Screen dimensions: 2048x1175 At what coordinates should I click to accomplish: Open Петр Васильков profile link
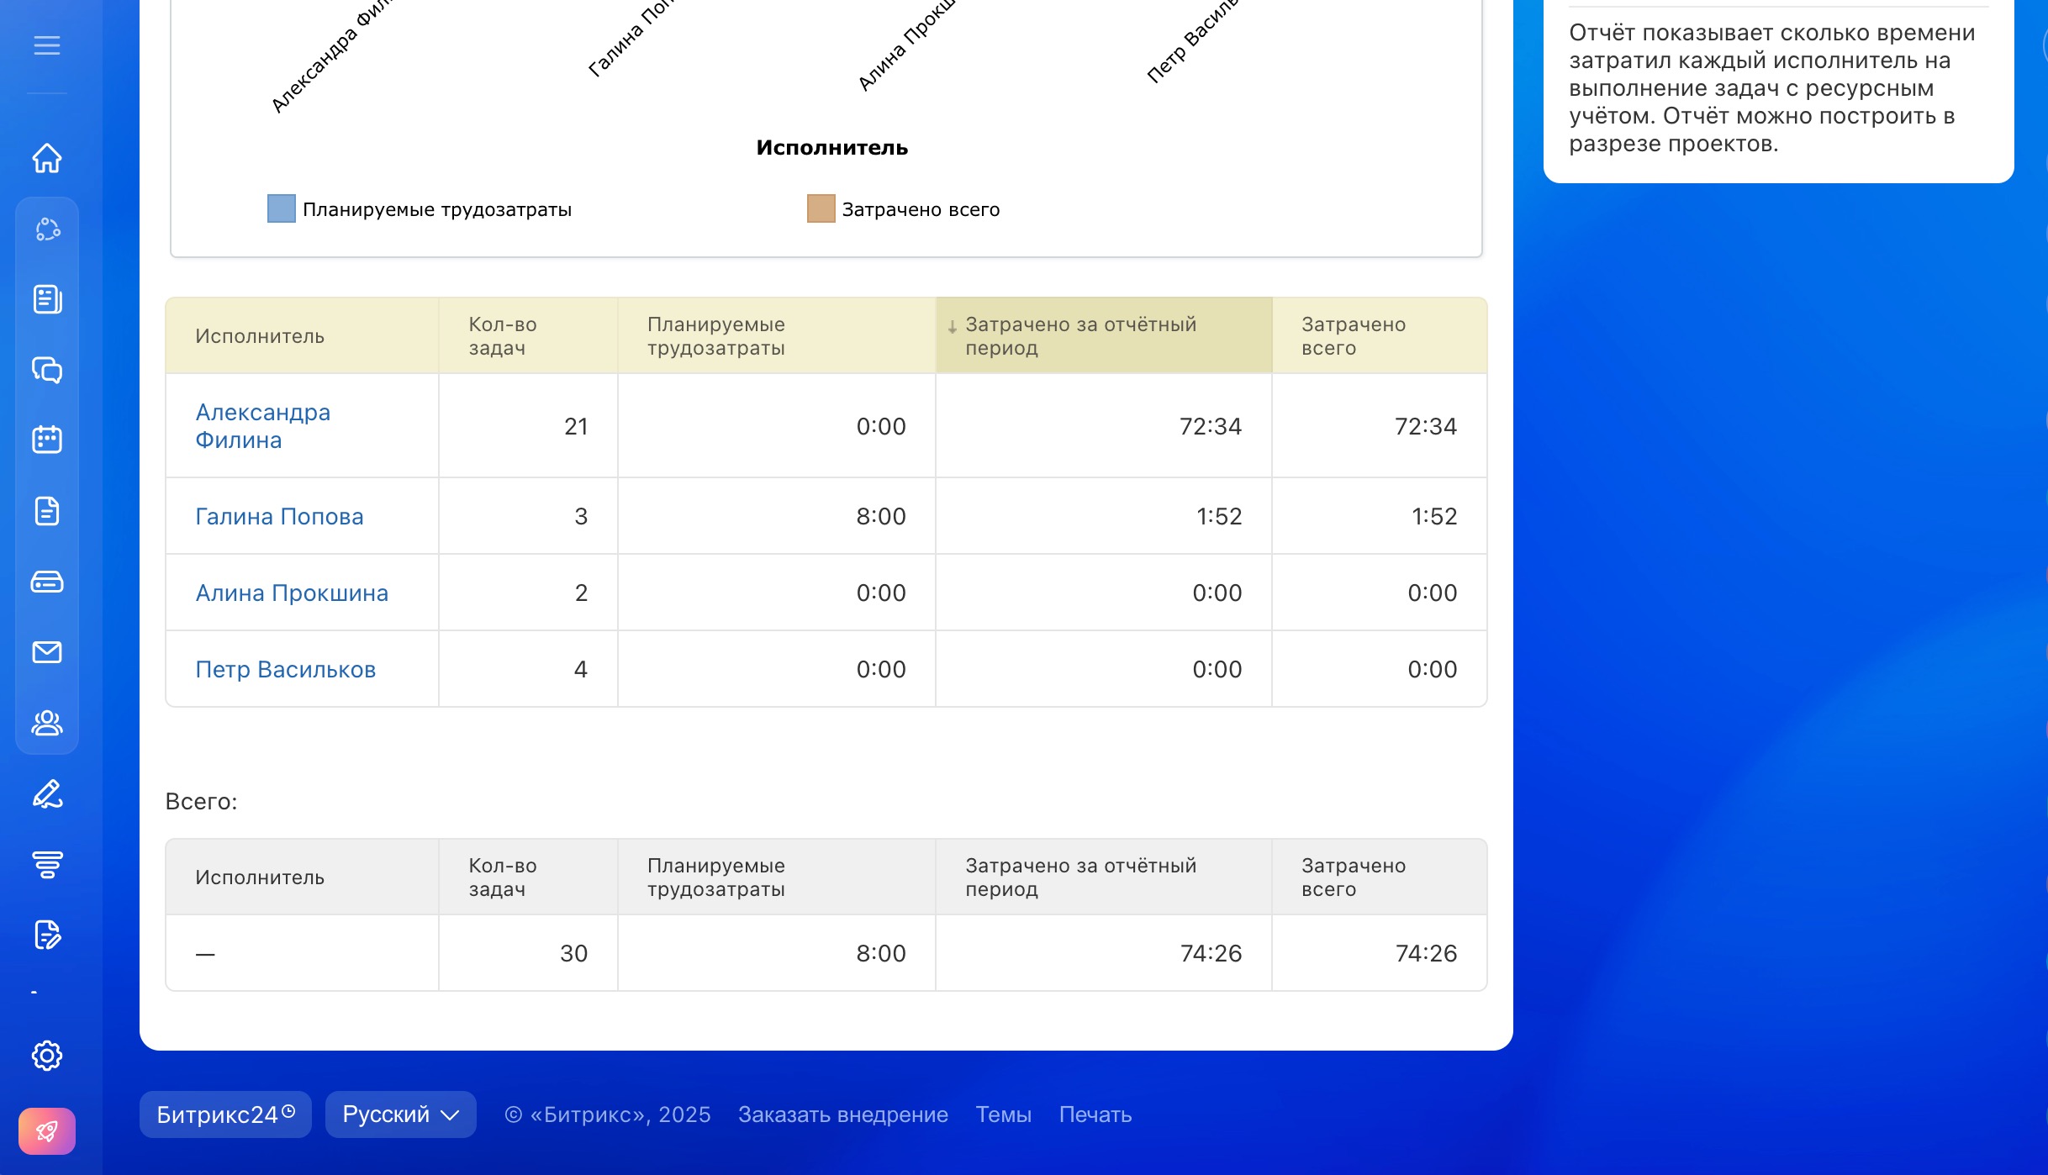tap(285, 669)
